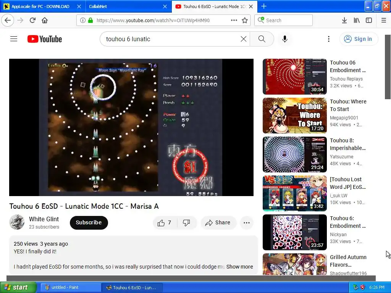The width and height of the screenshot is (391, 293).
Task: Click Touhou: Where To Start title
Action: pyautogui.click(x=348, y=105)
